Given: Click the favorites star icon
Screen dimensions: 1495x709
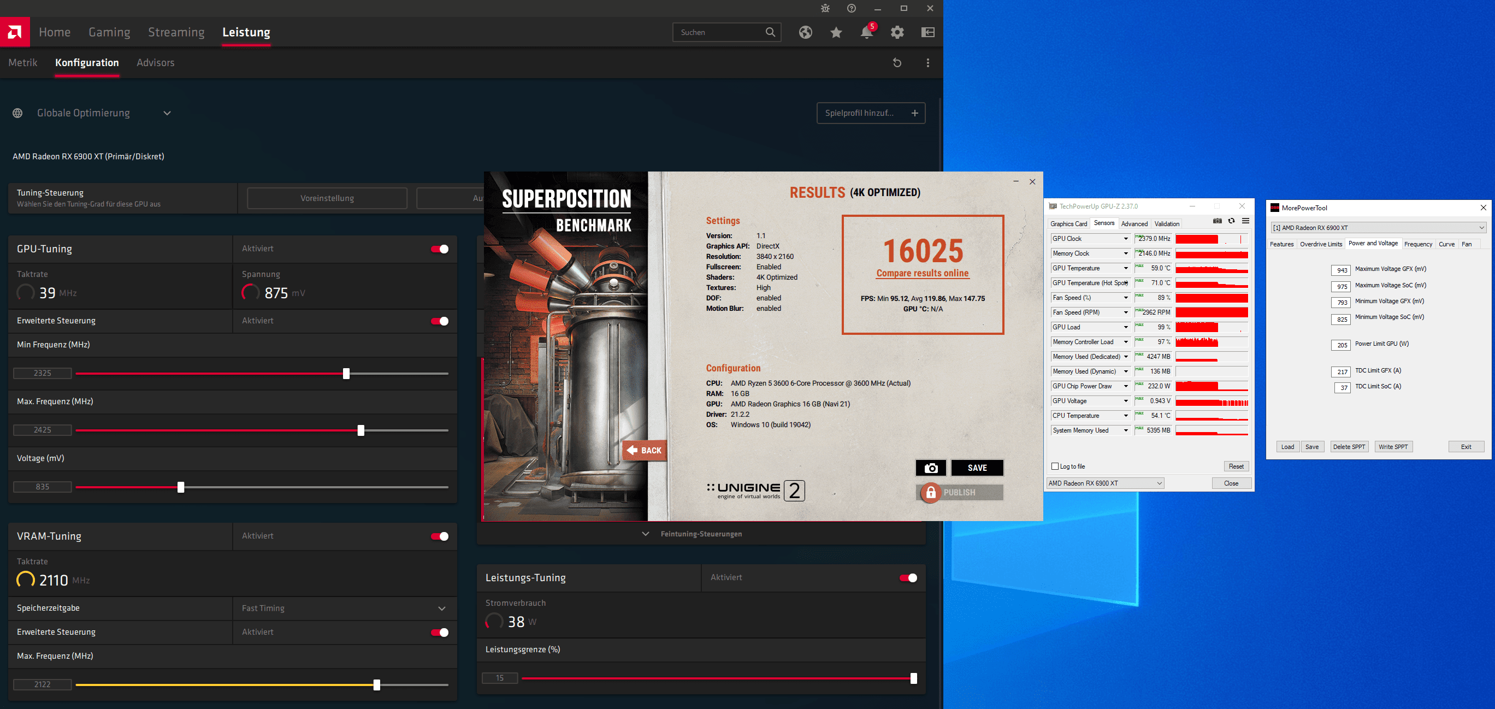Looking at the screenshot, I should (836, 32).
